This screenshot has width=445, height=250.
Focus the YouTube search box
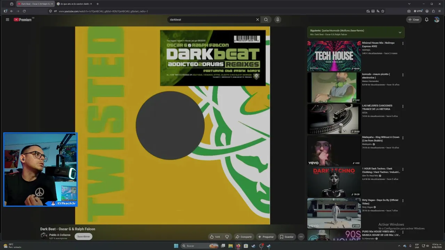tap(211, 19)
